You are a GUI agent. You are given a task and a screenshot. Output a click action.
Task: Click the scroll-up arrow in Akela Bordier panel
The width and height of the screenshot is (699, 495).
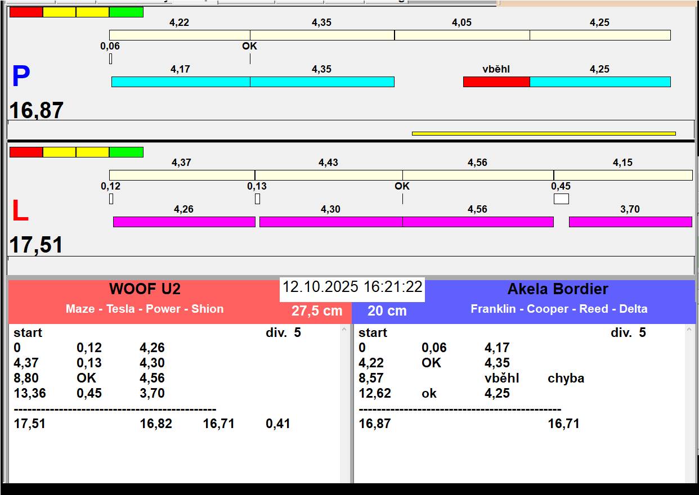(x=689, y=330)
